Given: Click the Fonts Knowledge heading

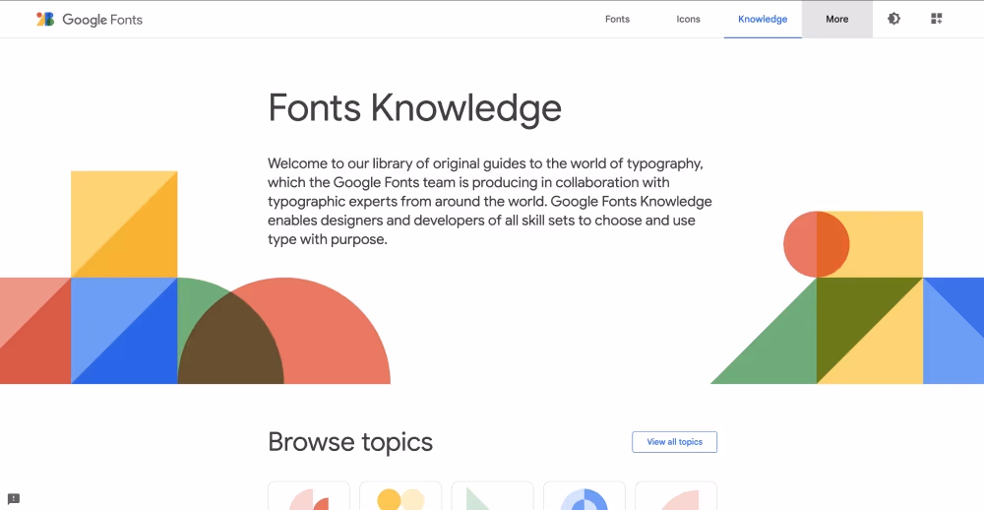Looking at the screenshot, I should [x=415, y=108].
